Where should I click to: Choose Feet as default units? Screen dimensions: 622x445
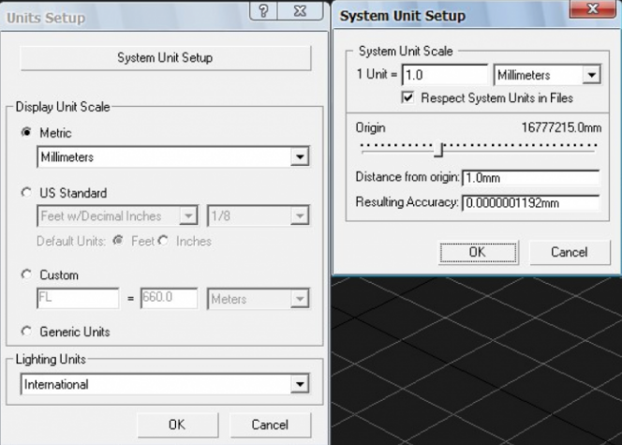coord(118,241)
